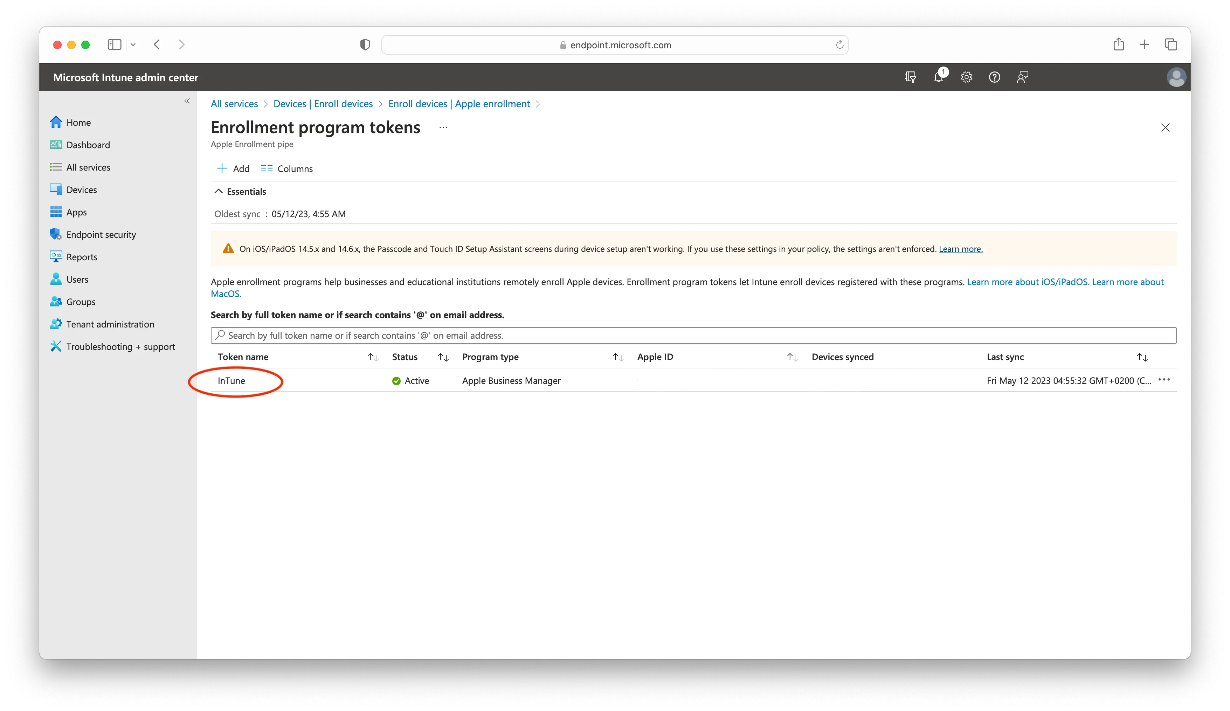Image resolution: width=1230 pixels, height=711 pixels.
Task: Select Tenant administration in the sidebar
Action: pyautogui.click(x=109, y=324)
